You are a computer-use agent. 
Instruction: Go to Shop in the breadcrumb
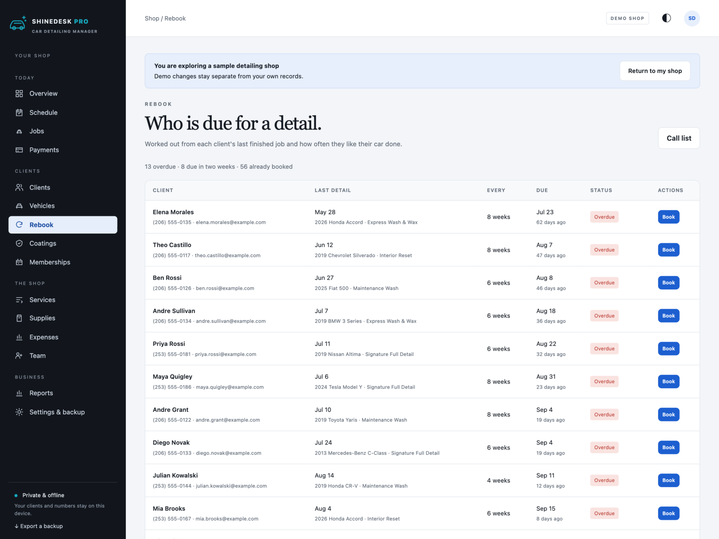[152, 18]
